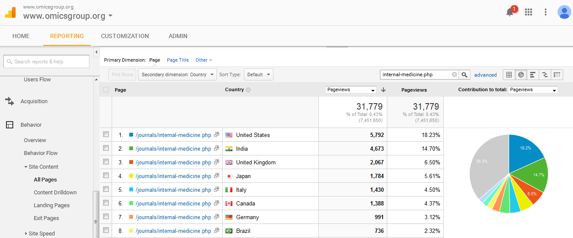Open the notifications bell

pos(510,12)
